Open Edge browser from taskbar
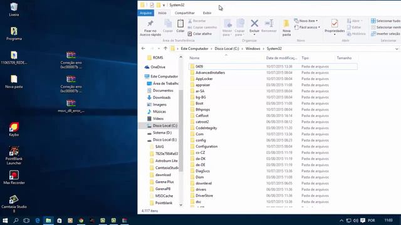Screen dimensions: 401x225 coord(38,221)
